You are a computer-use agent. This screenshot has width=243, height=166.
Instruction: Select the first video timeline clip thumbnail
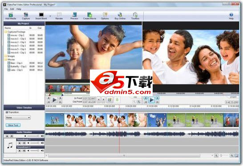pos(55,120)
